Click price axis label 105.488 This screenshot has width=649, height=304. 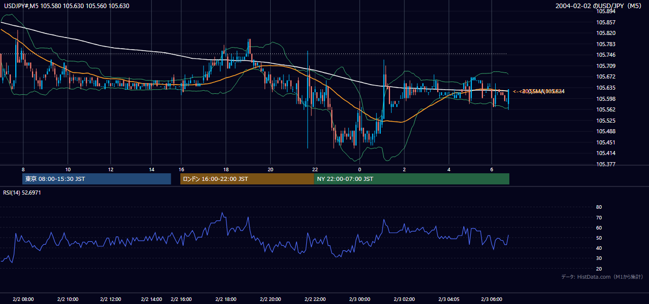tap(606, 131)
